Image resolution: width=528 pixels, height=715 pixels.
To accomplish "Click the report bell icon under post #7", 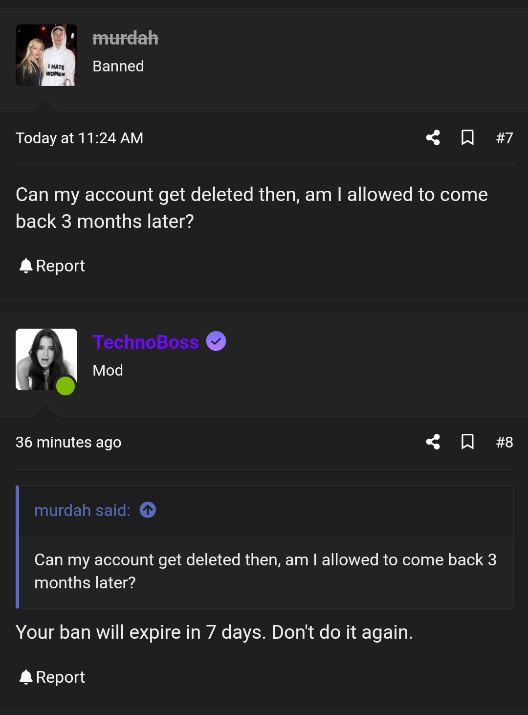I will pos(26,266).
